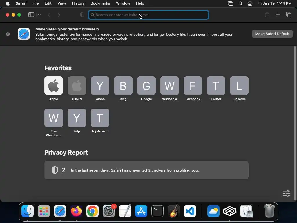The height and width of the screenshot is (223, 297).
Task: Open Finder from the Dock
Action: pyautogui.click(x=28, y=211)
